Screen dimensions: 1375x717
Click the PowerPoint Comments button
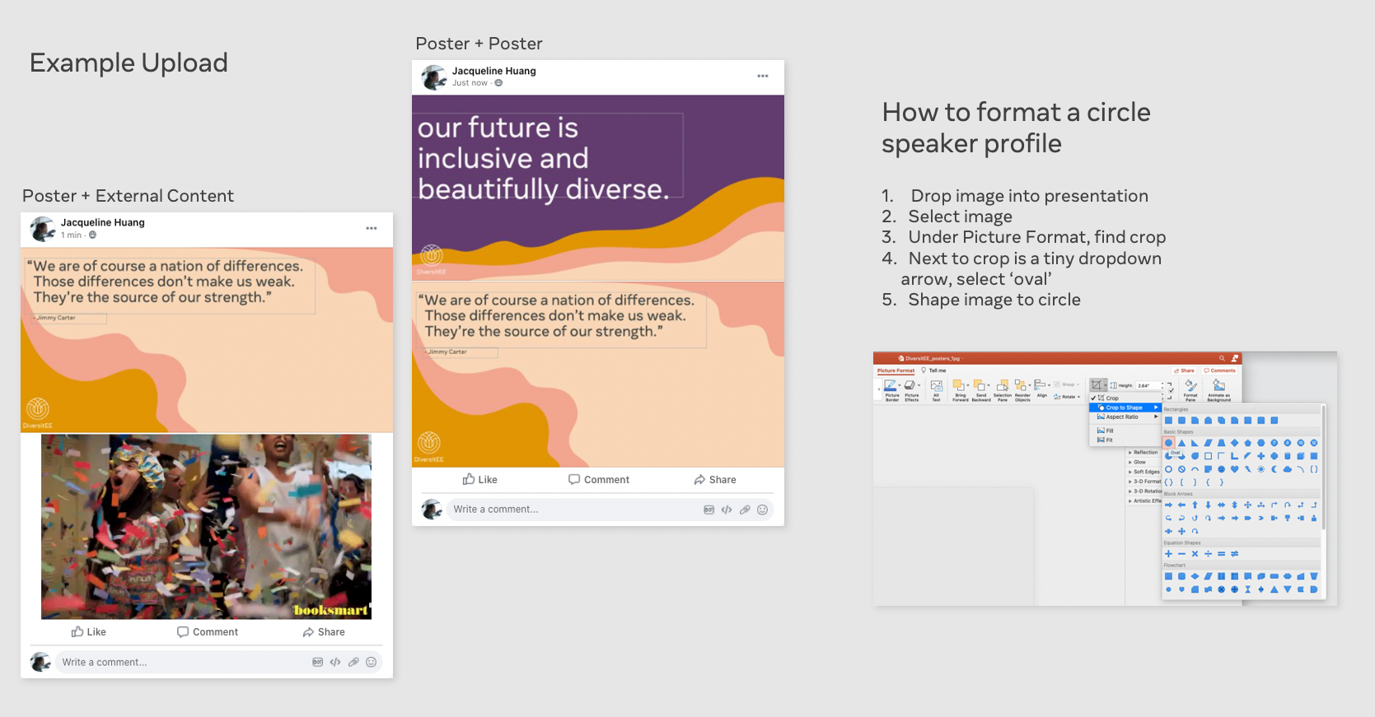click(x=1219, y=370)
